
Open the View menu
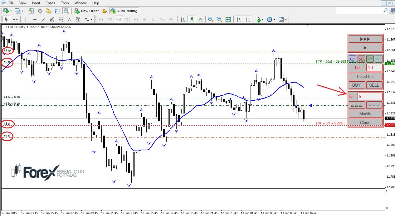[23, 3]
